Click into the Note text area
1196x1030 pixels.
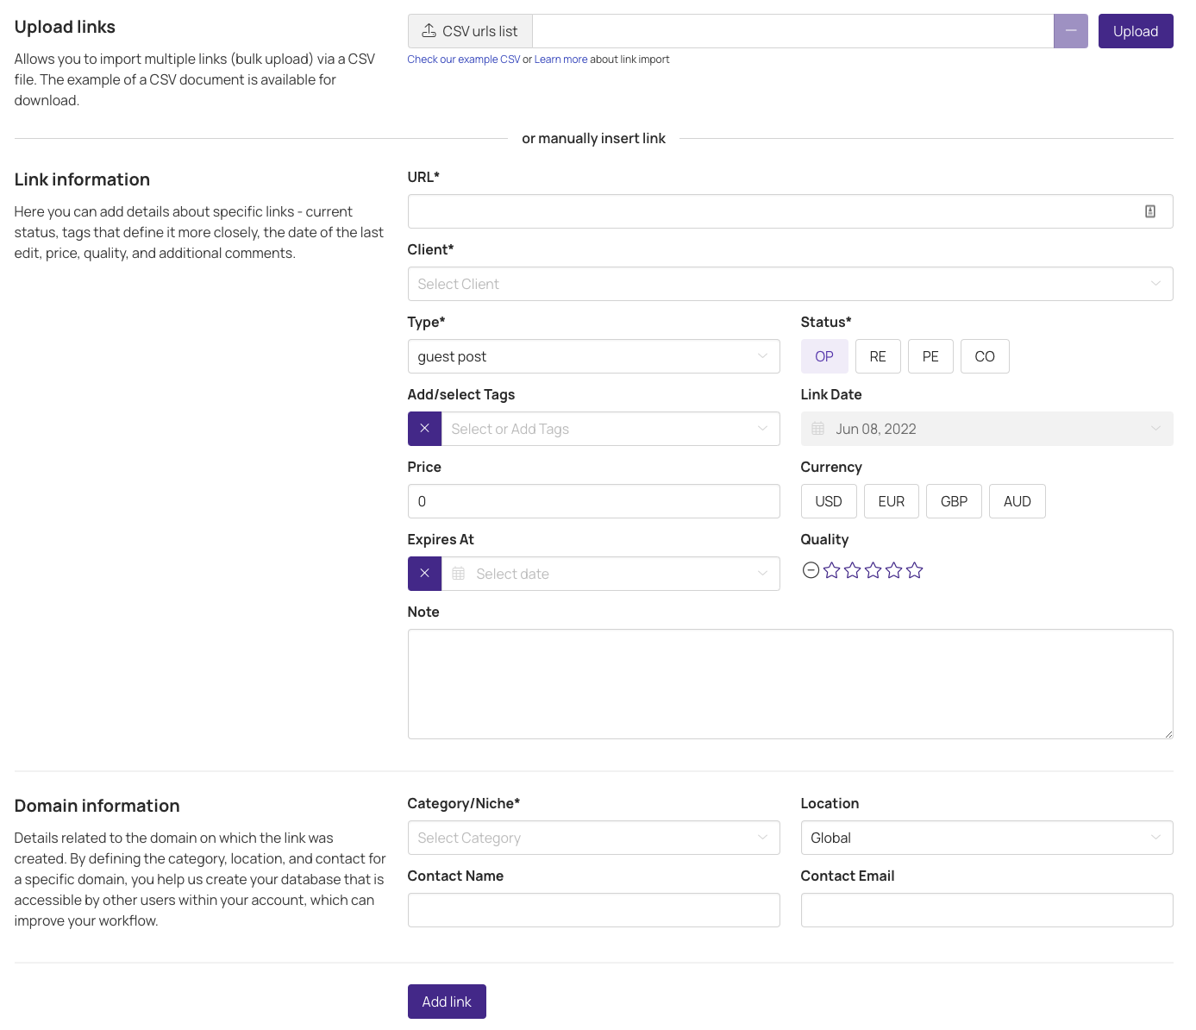click(790, 684)
